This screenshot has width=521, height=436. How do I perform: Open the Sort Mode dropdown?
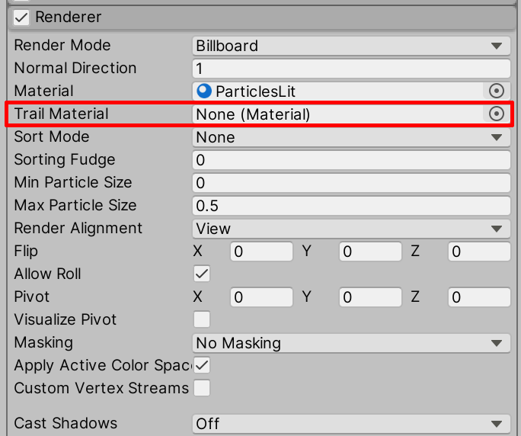pyautogui.click(x=350, y=137)
